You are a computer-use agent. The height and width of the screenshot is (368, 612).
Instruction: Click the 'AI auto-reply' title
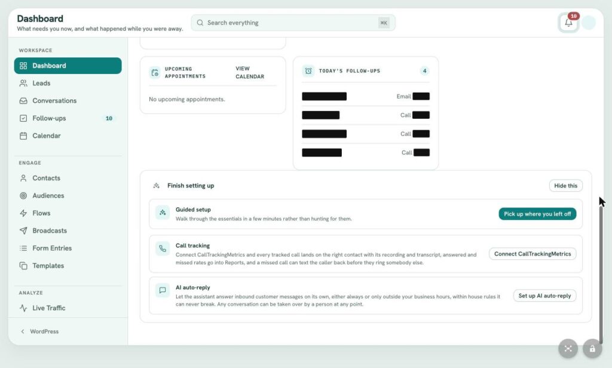pyautogui.click(x=193, y=287)
